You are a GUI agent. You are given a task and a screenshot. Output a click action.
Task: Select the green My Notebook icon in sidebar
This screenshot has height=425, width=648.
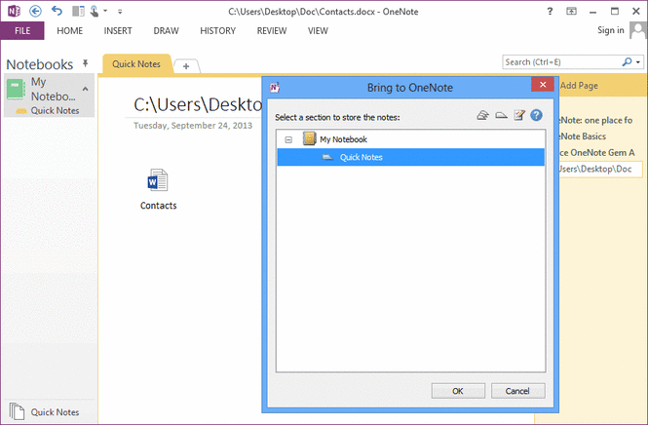point(16,90)
